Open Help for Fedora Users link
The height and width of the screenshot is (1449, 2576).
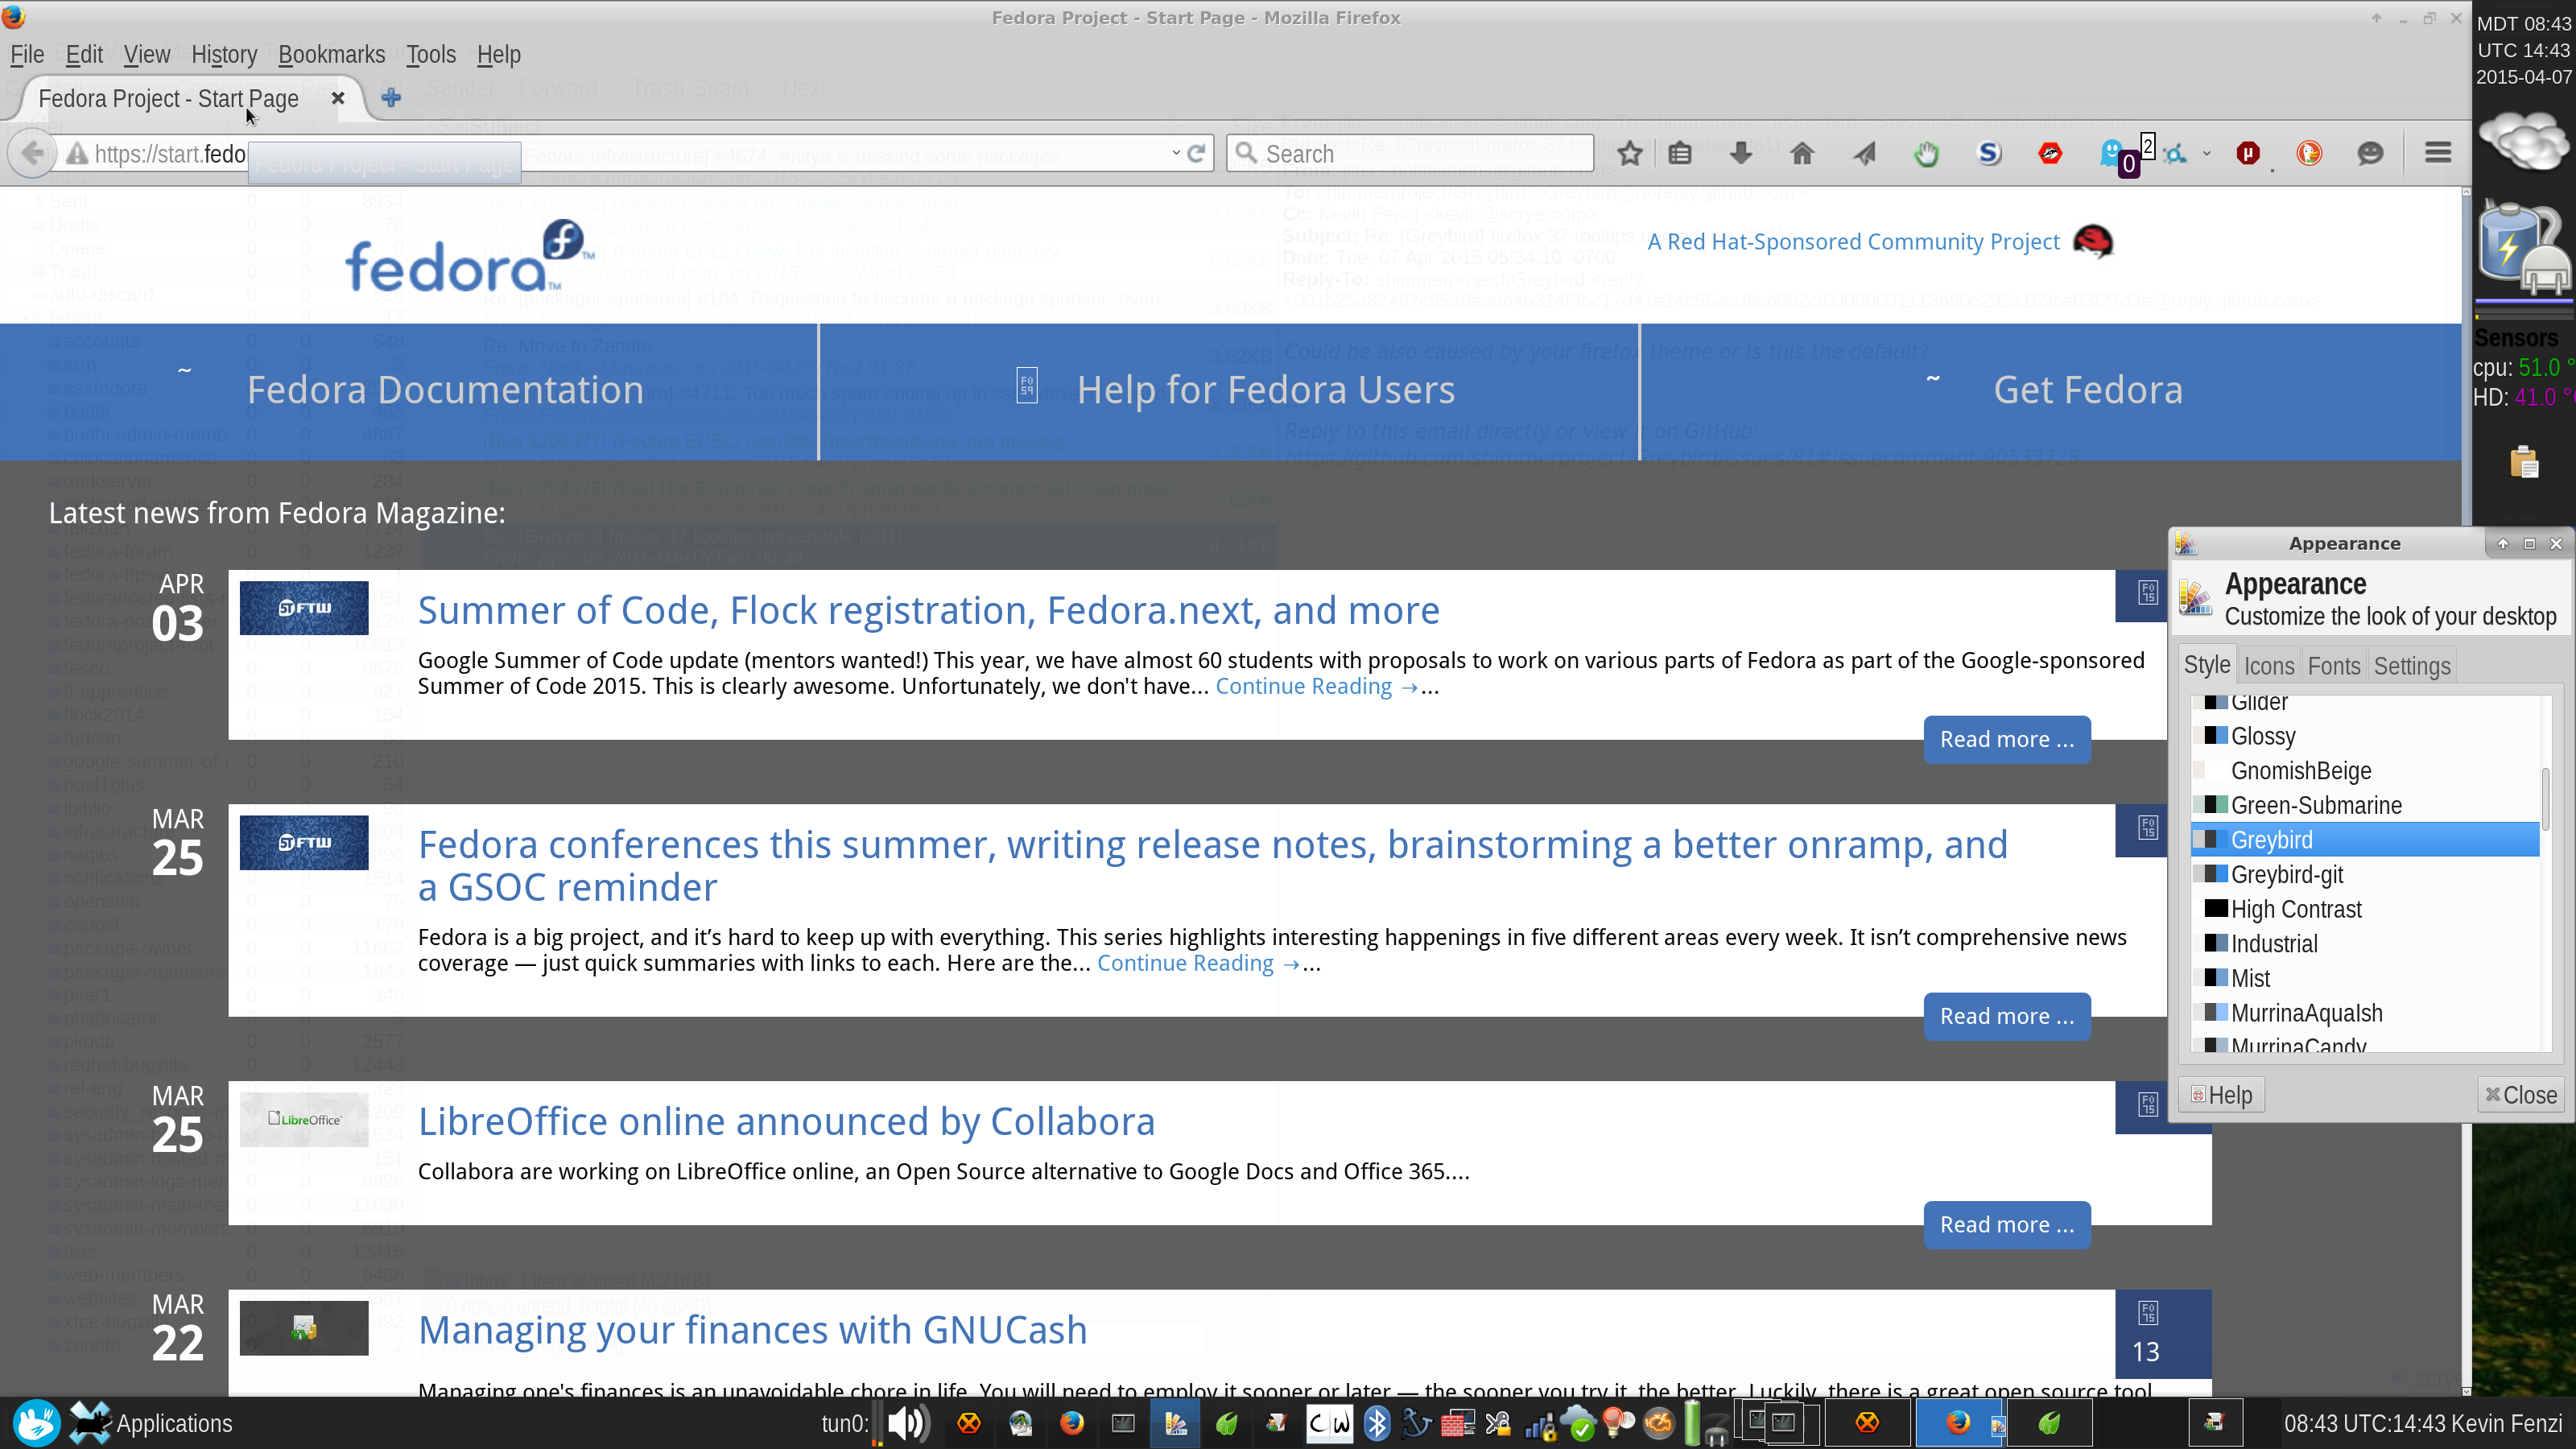pyautogui.click(x=1265, y=390)
